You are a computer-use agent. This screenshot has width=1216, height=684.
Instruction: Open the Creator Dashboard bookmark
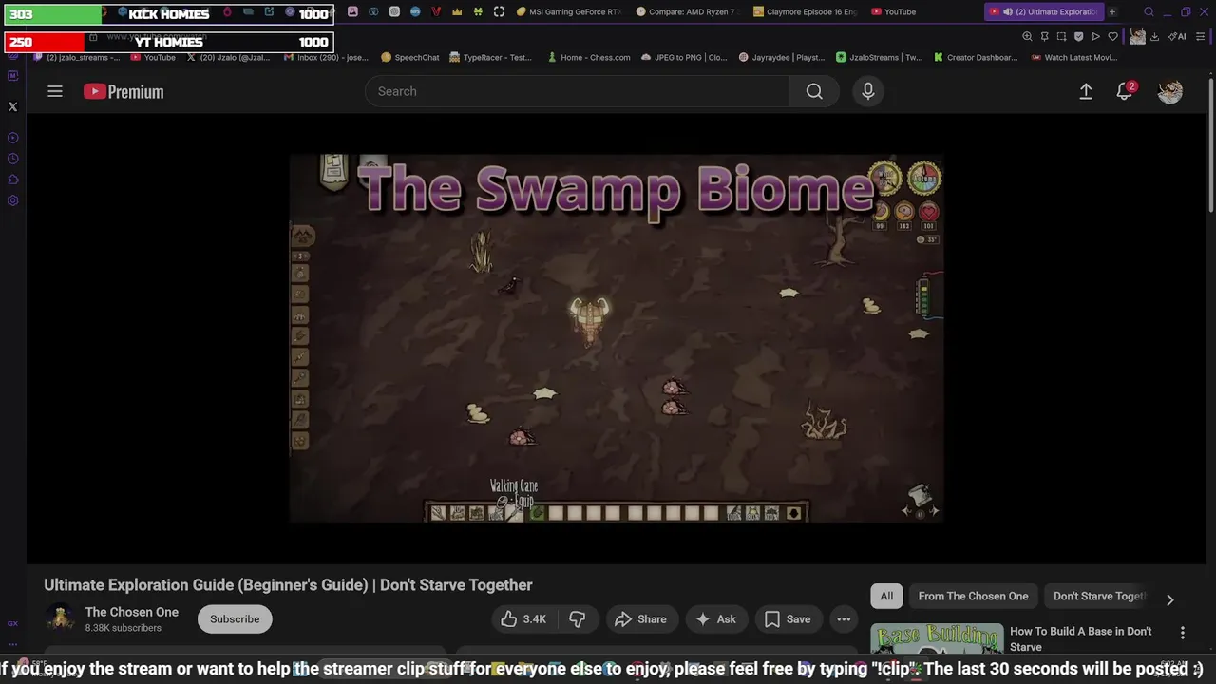pyautogui.click(x=976, y=57)
